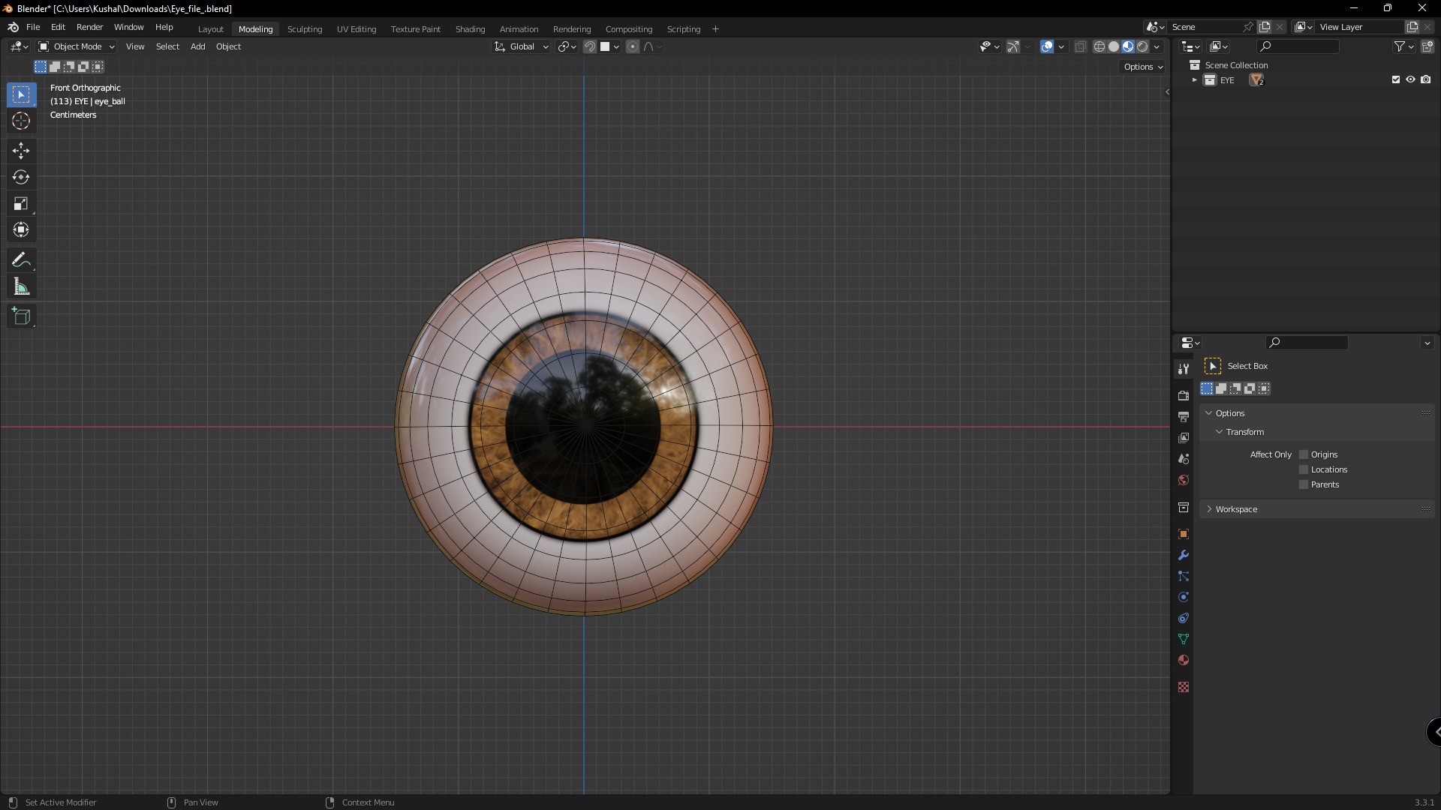Open the Texture properties tab
Image resolution: width=1441 pixels, height=810 pixels.
click(1184, 687)
